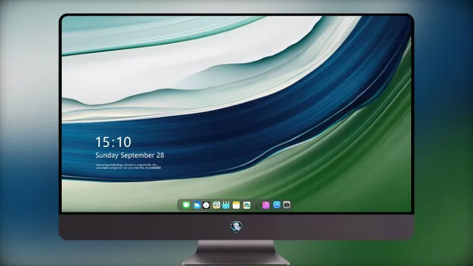
Task: Open the clapperboard video app in the dock
Action: pyautogui.click(x=226, y=205)
